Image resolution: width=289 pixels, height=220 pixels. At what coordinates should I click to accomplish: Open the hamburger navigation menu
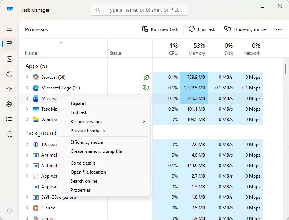click(9, 29)
